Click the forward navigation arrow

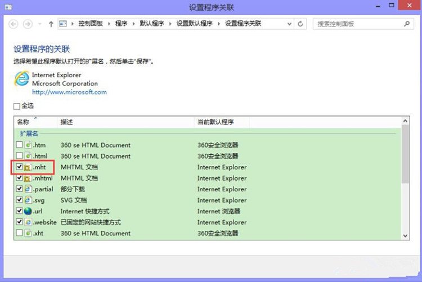pyautogui.click(x=28, y=24)
